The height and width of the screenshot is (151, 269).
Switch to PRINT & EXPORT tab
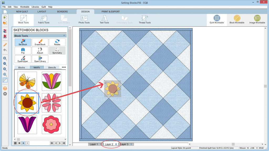tap(111, 12)
